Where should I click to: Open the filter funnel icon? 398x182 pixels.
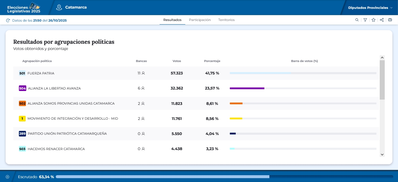(365, 20)
